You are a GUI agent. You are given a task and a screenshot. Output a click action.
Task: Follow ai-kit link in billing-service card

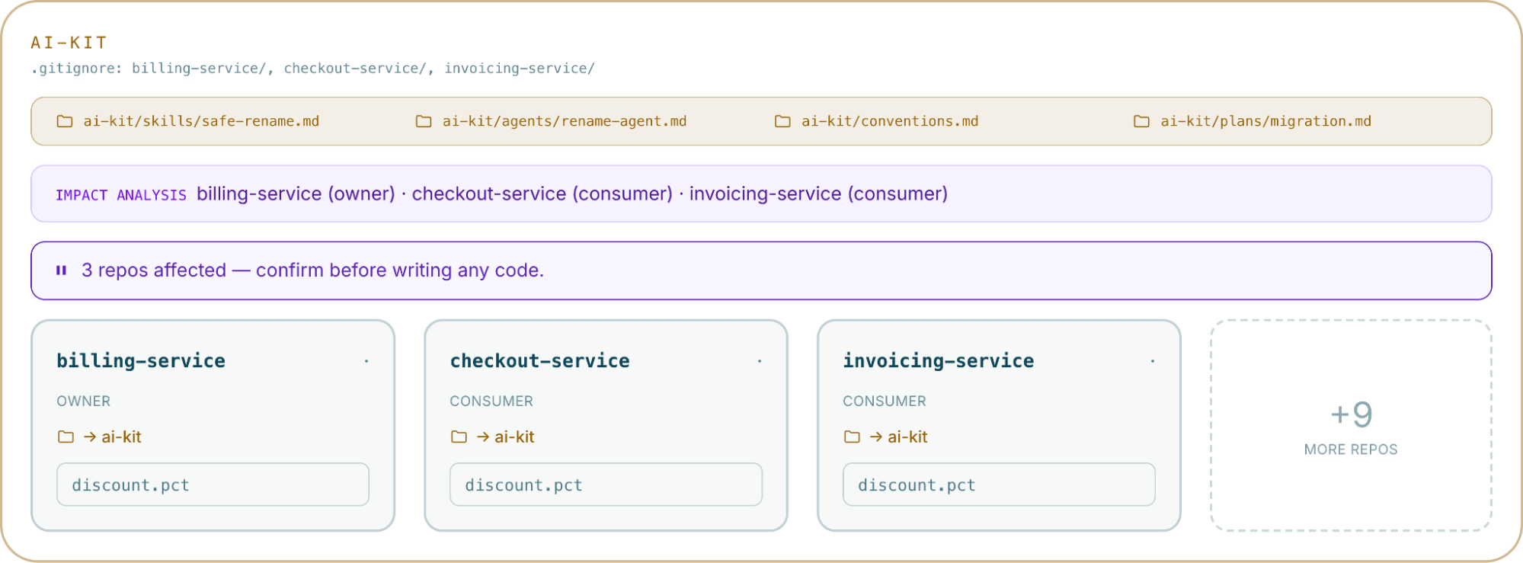113,437
